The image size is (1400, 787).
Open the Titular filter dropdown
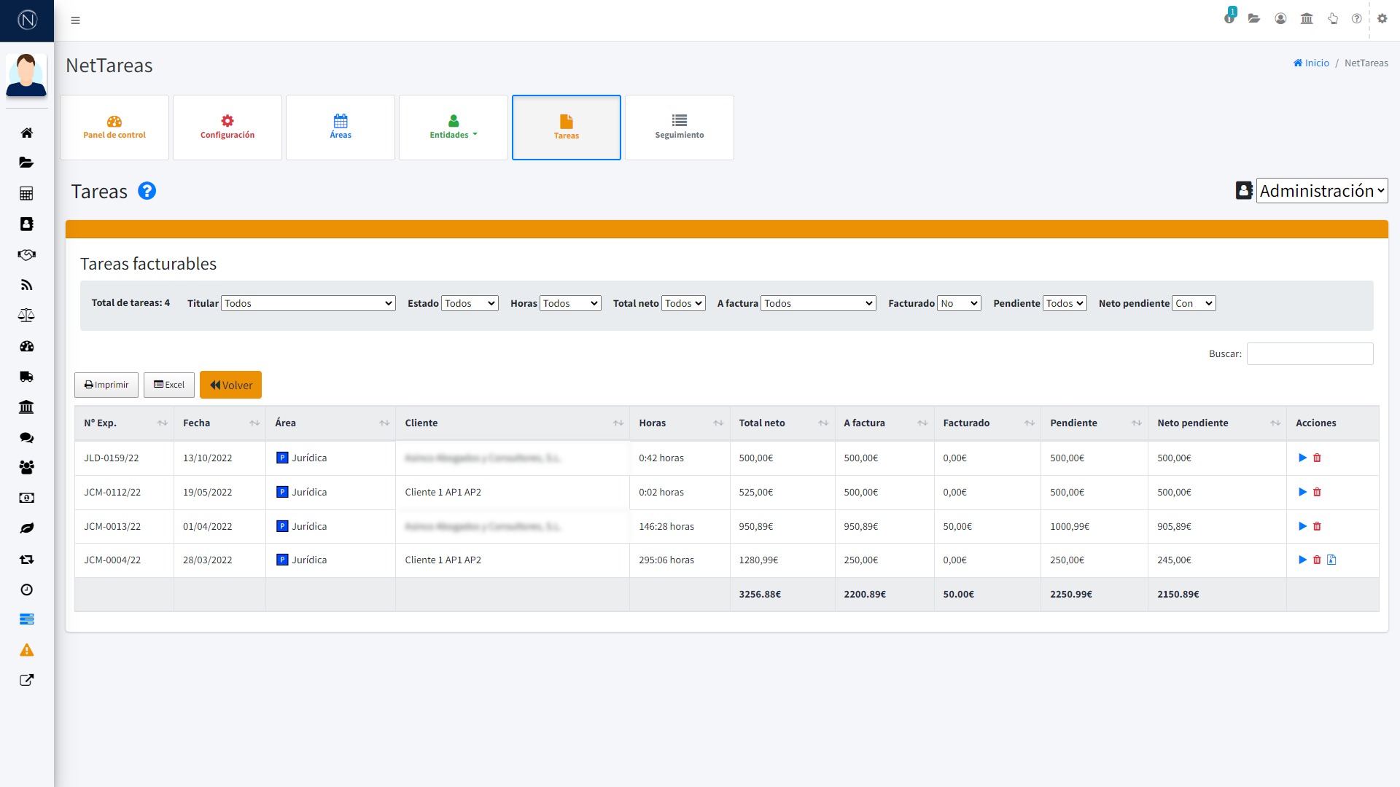tap(308, 303)
